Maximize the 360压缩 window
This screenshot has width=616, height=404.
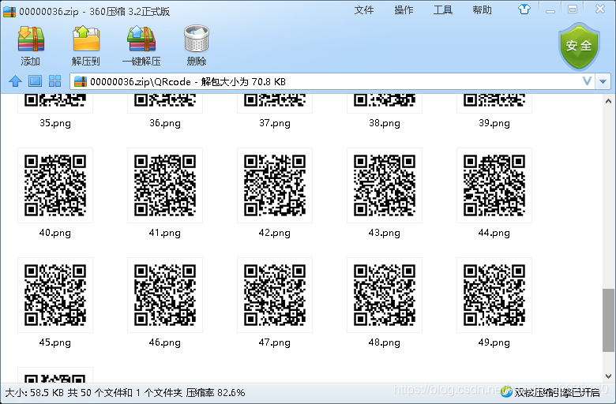[573, 9]
